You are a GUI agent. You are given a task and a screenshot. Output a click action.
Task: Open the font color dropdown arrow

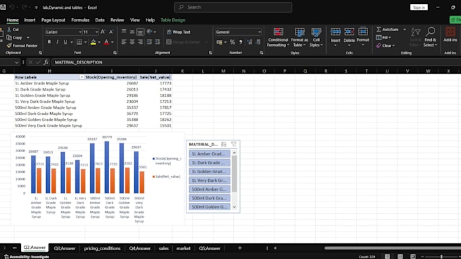113,42
